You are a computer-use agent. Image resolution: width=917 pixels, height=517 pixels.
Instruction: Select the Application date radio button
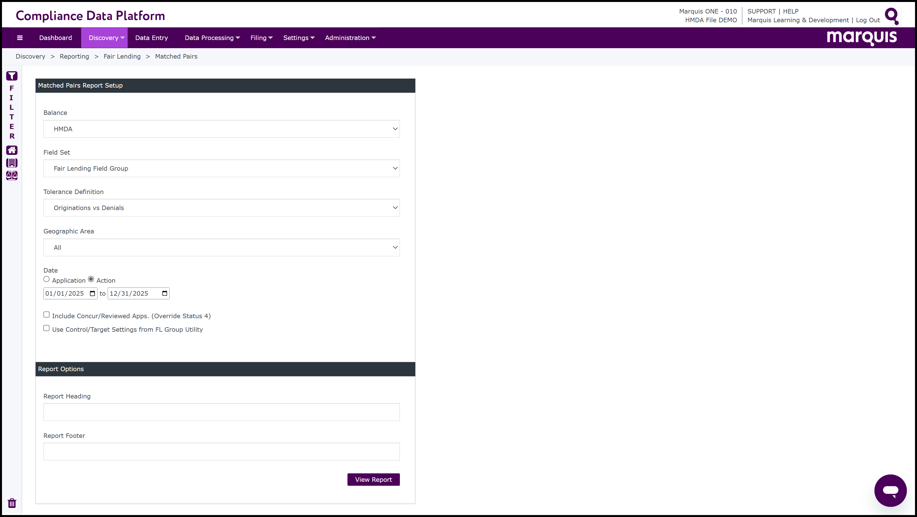[46, 279]
